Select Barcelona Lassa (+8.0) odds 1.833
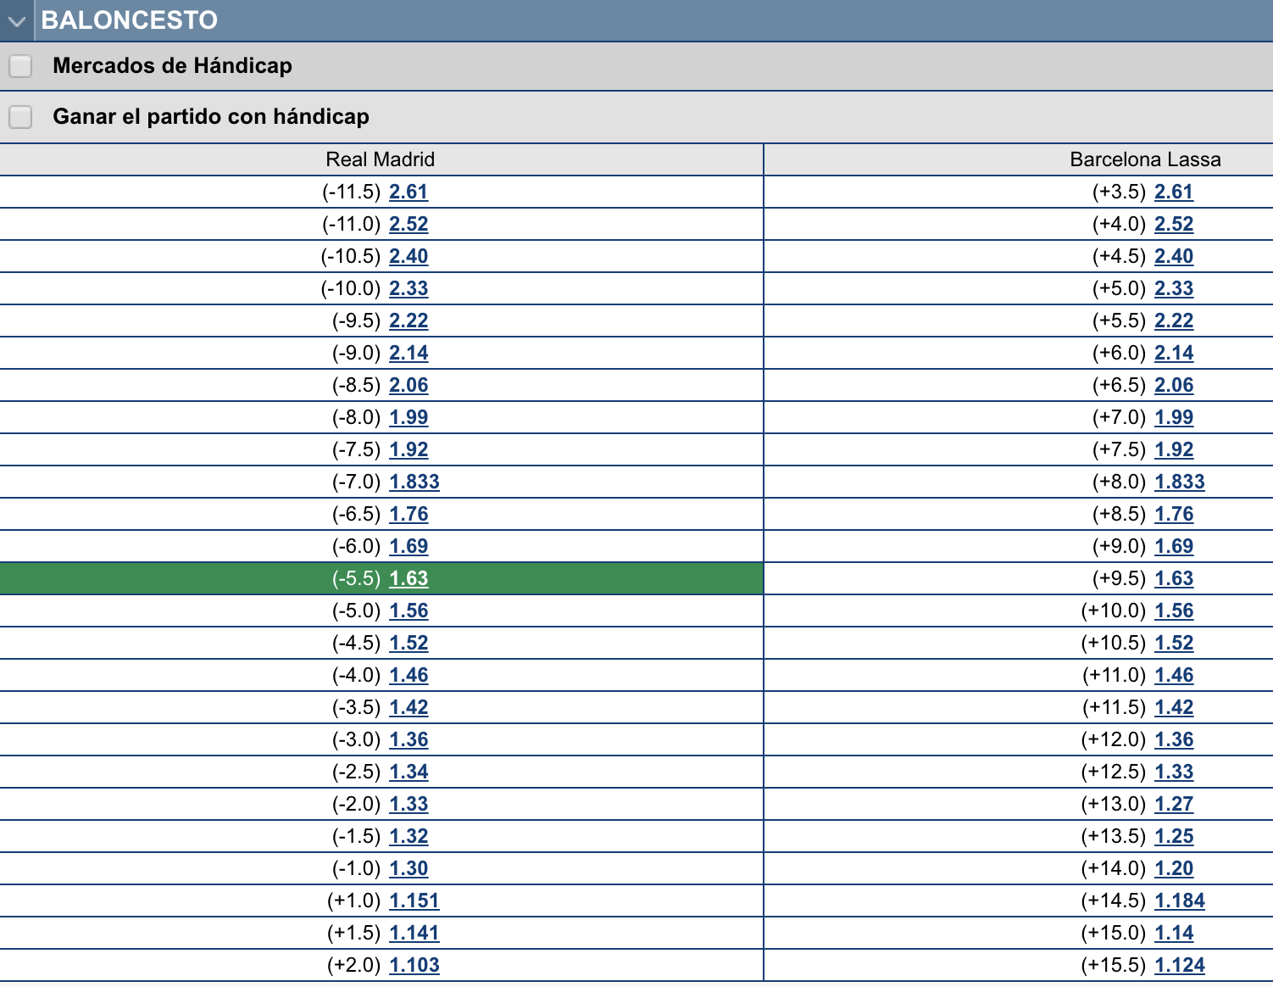 tap(1180, 482)
